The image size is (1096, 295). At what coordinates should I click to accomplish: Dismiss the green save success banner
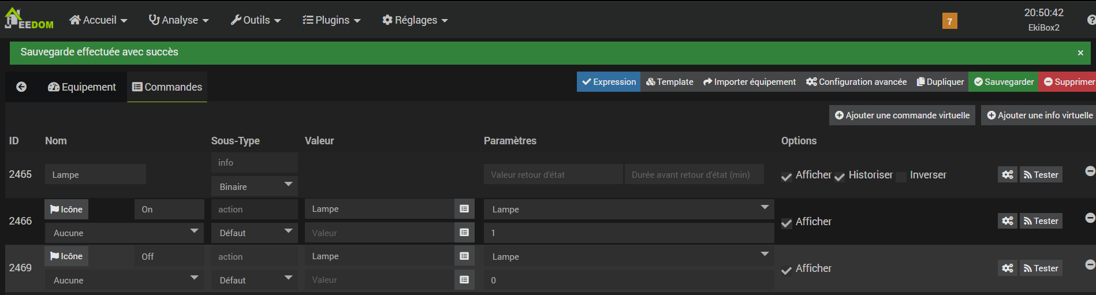coord(1080,53)
